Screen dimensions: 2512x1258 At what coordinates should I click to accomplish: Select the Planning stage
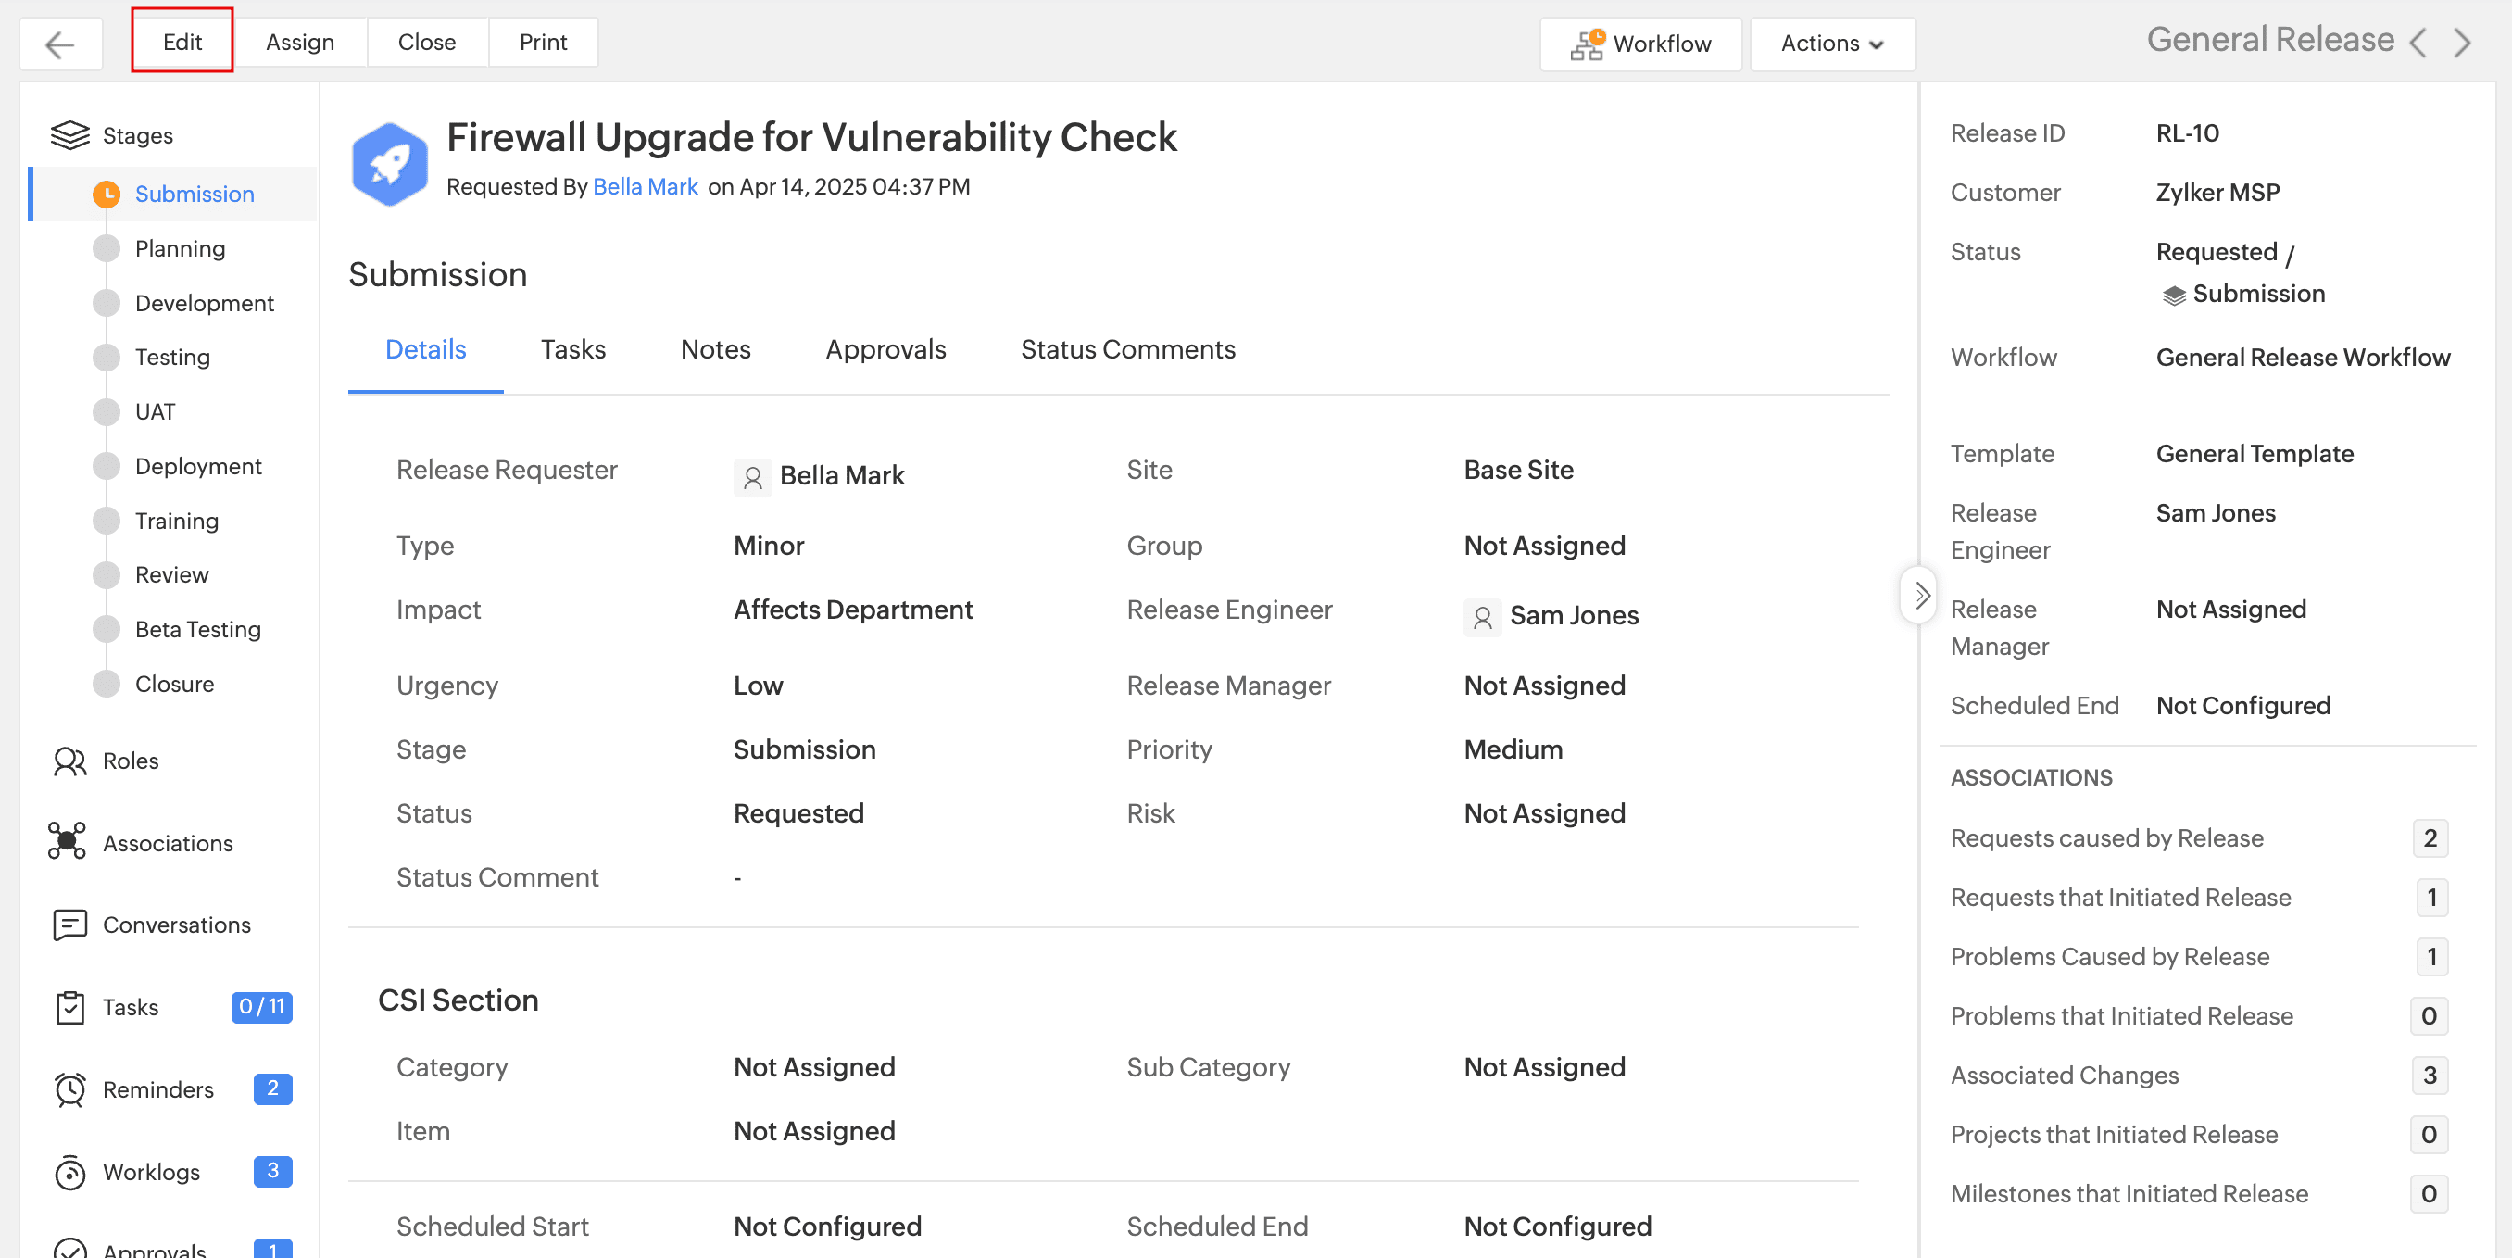tap(181, 248)
